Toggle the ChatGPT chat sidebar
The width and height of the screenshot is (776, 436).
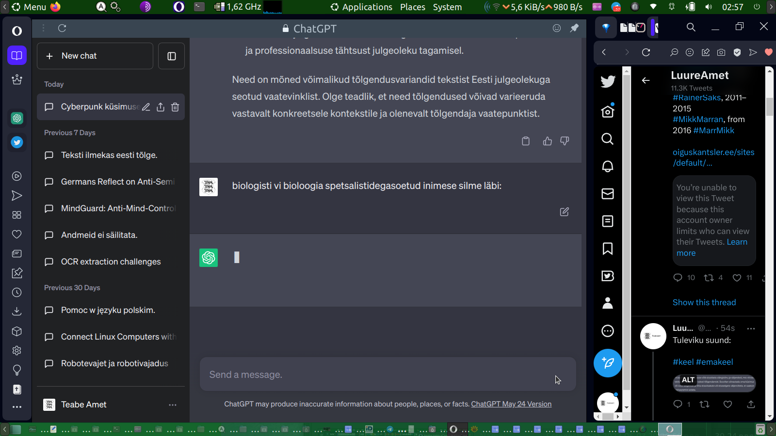172,56
